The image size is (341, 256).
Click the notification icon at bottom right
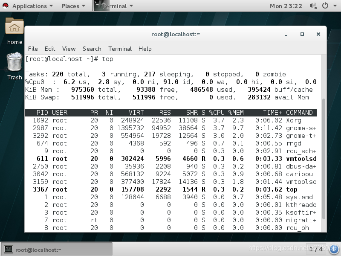point(334,249)
